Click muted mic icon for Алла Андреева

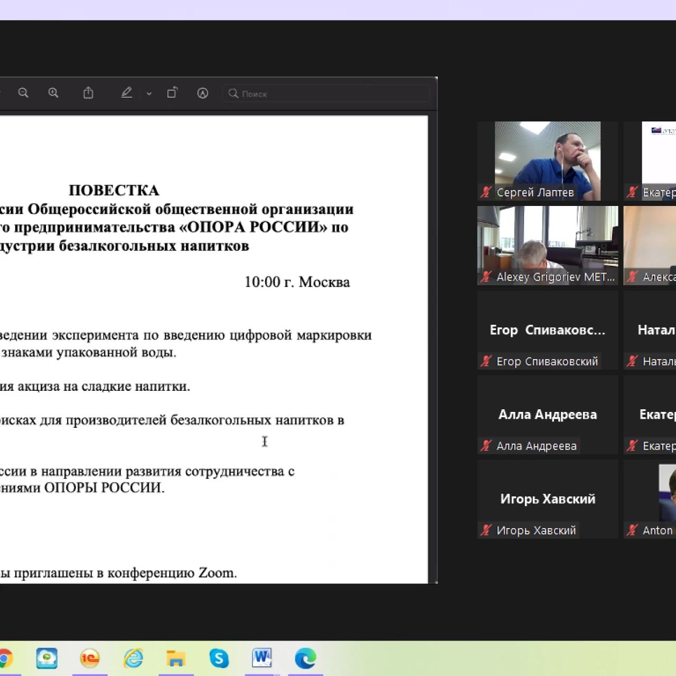486,446
